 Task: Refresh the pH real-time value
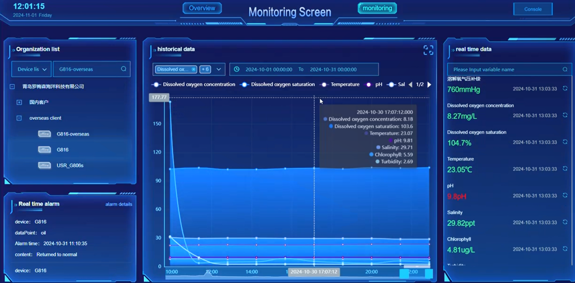(x=565, y=195)
